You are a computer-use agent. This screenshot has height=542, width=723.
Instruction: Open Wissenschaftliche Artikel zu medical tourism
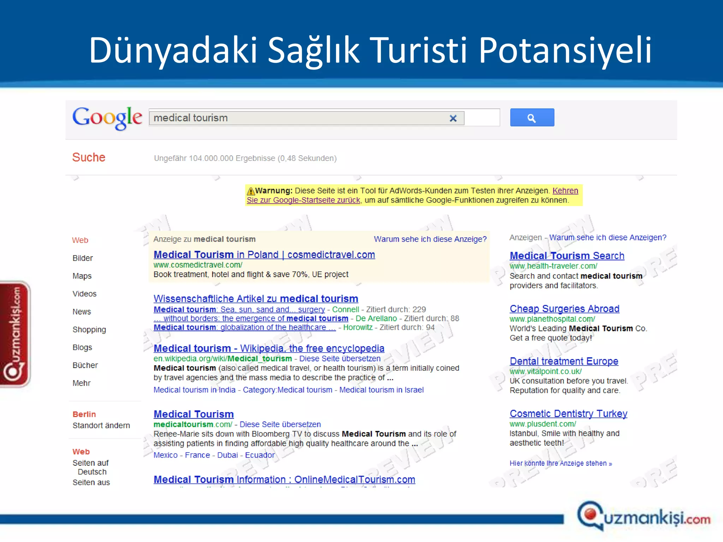[x=256, y=299]
